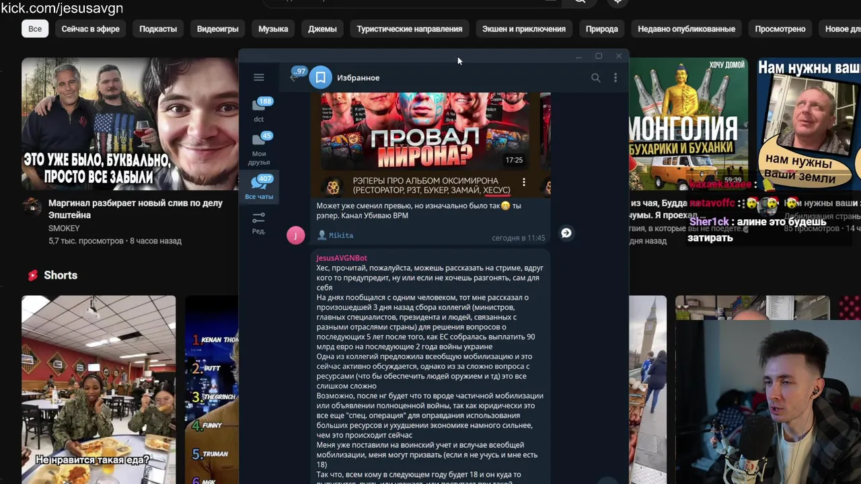Screen dimensions: 861x484
Task: Click the forward arrow beside the message
Action: click(566, 233)
